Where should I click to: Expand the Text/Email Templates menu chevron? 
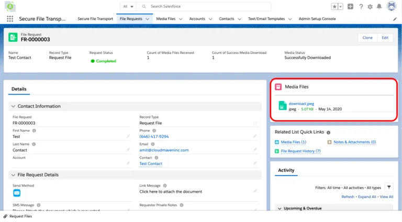(x=290, y=19)
